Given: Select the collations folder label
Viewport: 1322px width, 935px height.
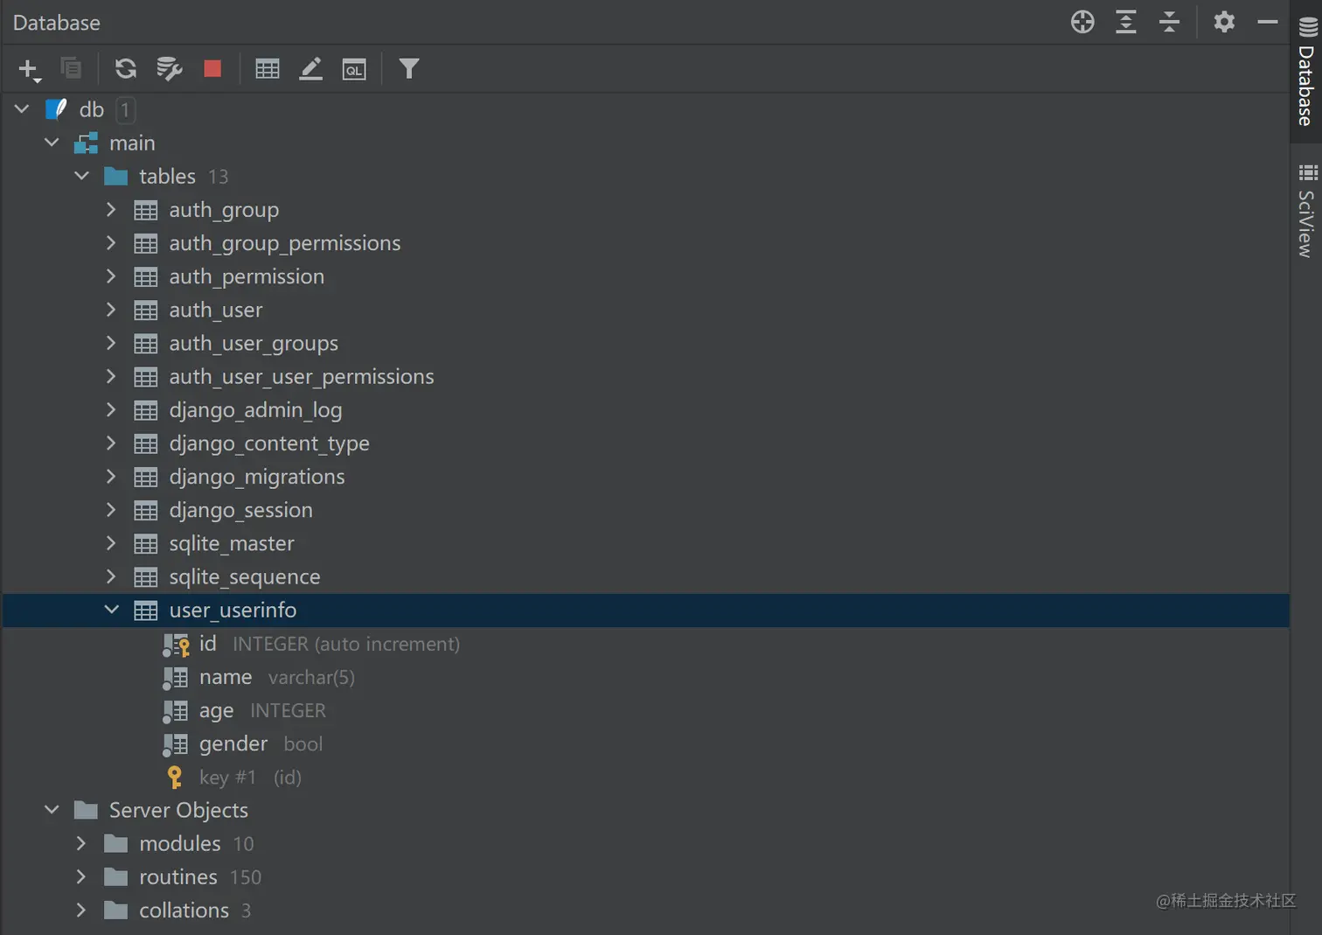Looking at the screenshot, I should [x=184, y=911].
